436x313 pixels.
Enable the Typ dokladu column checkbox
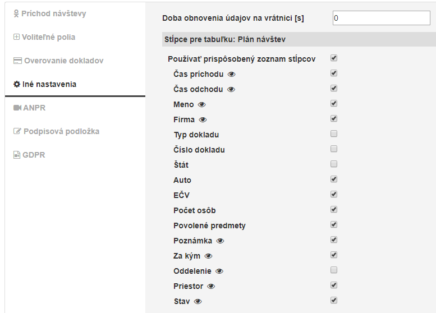click(x=334, y=134)
